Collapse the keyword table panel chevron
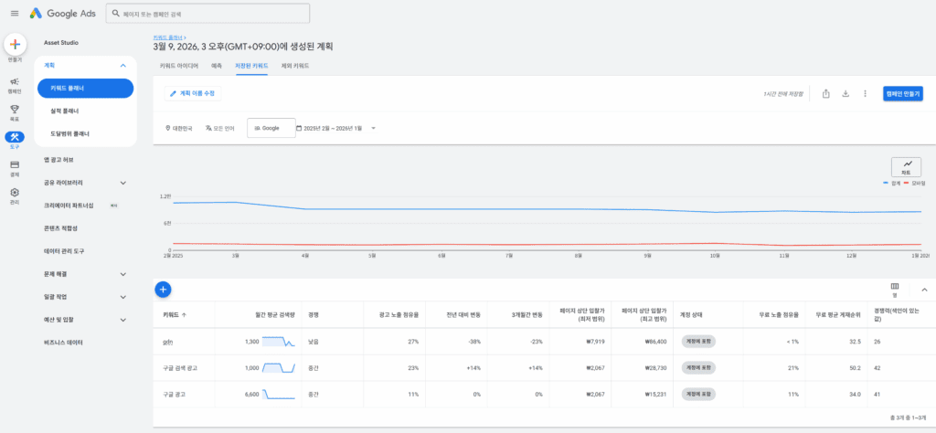The image size is (936, 433). [923, 290]
